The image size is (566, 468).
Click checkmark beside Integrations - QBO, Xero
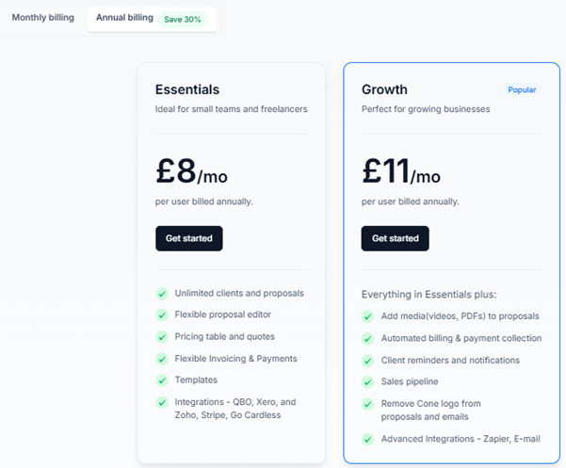(162, 402)
